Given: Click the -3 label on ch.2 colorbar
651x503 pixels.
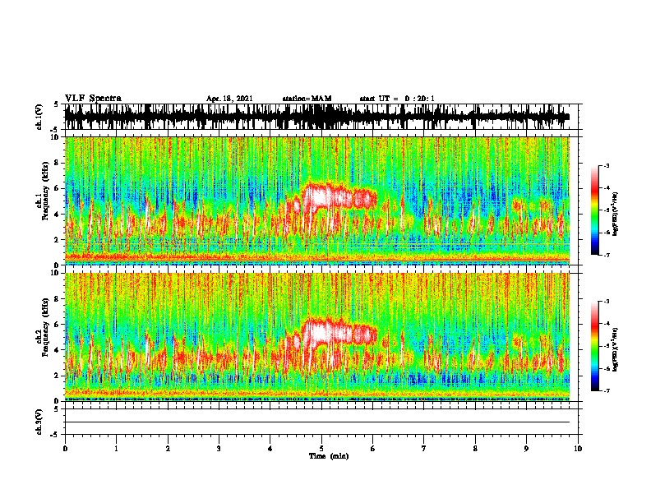Looking at the screenshot, I should click(606, 302).
